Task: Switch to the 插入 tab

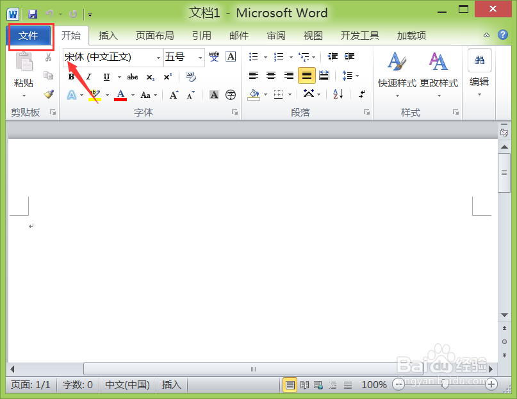Action: tap(108, 35)
